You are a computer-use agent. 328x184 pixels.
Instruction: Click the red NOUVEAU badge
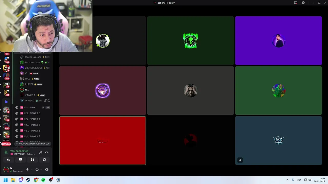pos(6,144)
